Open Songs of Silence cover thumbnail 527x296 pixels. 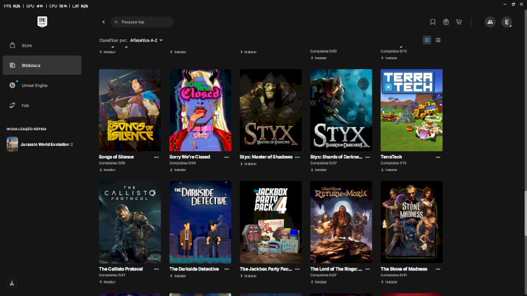tap(130, 110)
